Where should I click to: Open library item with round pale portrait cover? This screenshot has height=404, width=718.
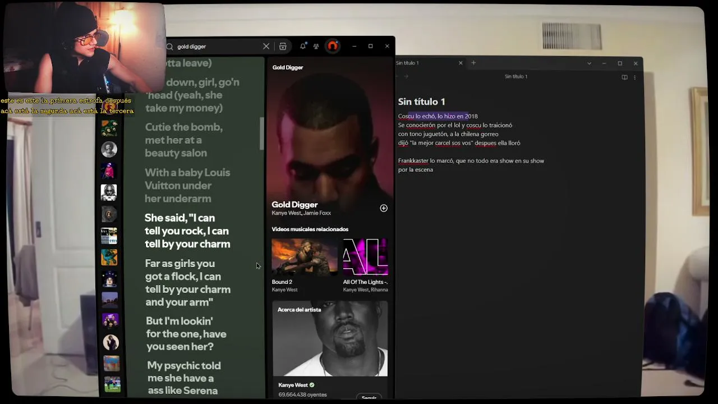coord(111,342)
